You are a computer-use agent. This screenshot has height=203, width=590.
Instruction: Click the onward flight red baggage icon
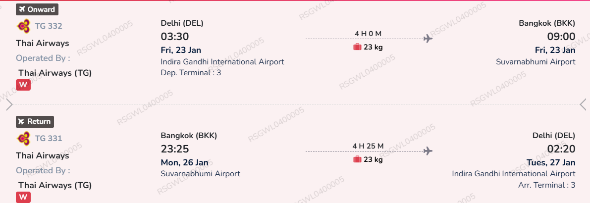click(x=357, y=47)
